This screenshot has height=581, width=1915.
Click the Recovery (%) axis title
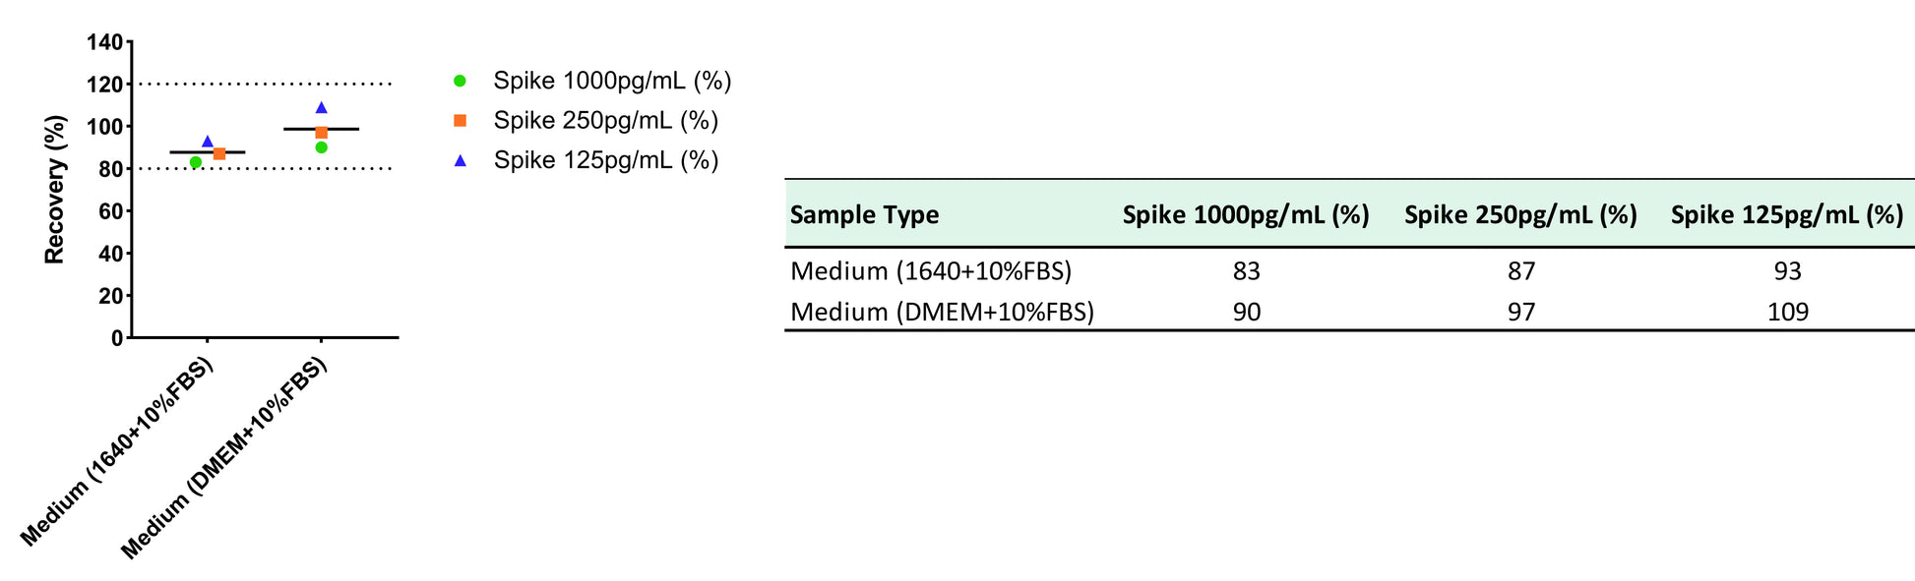pos(55,190)
